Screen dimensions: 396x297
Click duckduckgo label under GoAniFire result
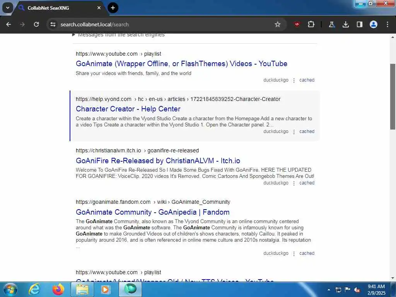pyautogui.click(x=276, y=183)
